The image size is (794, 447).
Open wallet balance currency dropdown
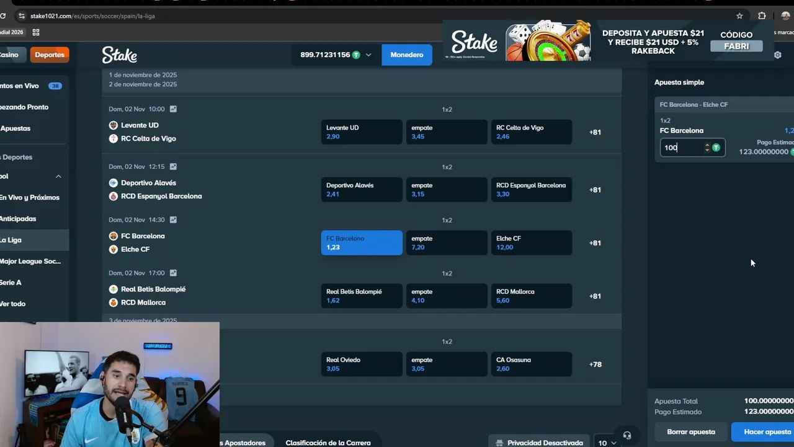[336, 55]
